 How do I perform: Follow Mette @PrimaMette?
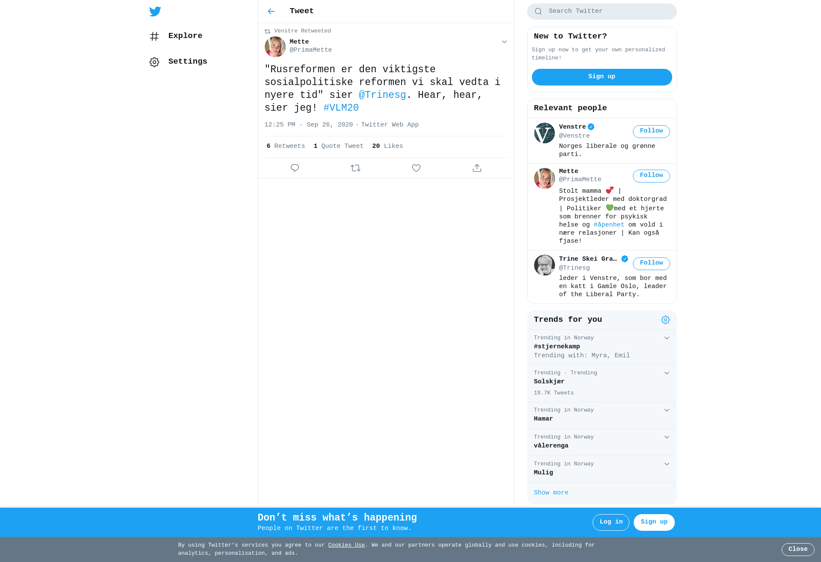tap(651, 176)
